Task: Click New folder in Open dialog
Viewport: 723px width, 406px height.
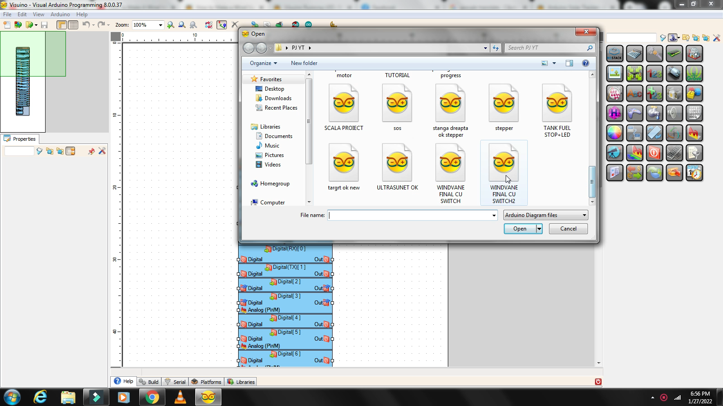Action: pyautogui.click(x=304, y=63)
